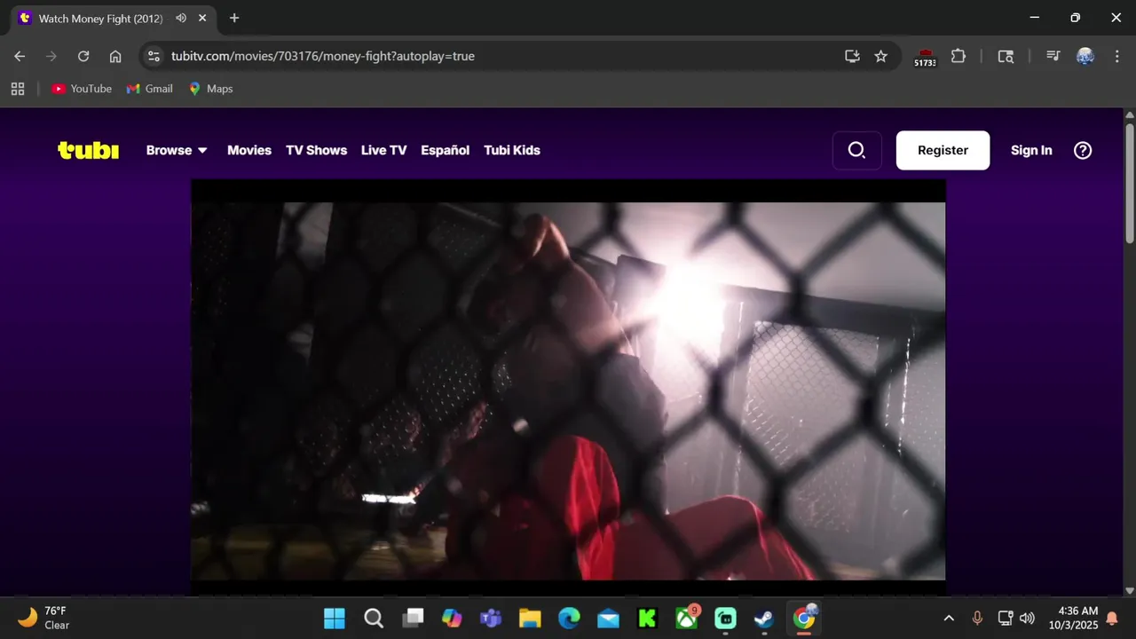Open the Extensions puzzle icon
Screen dimensions: 1136x639
coord(958,56)
